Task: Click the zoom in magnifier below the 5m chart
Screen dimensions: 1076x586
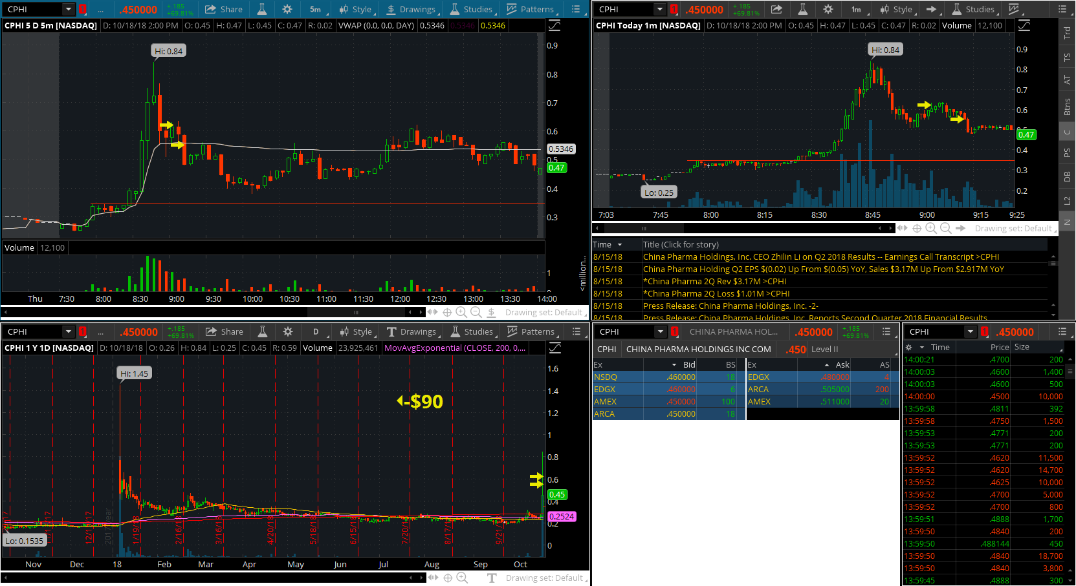Action: (461, 312)
